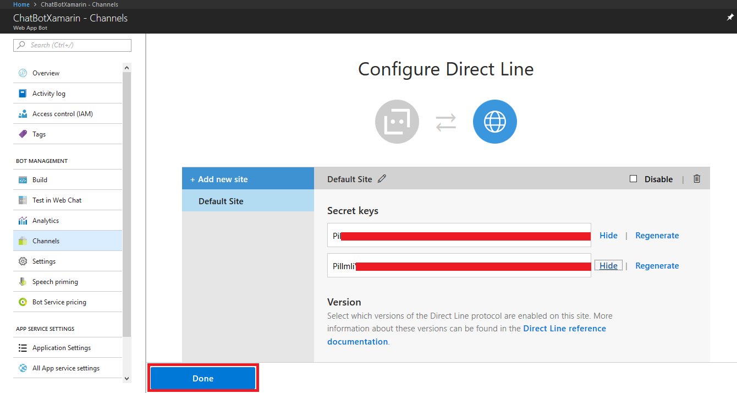Screen dimensions: 737x393
Task: Delete the site using trash can icon
Action: [697, 178]
